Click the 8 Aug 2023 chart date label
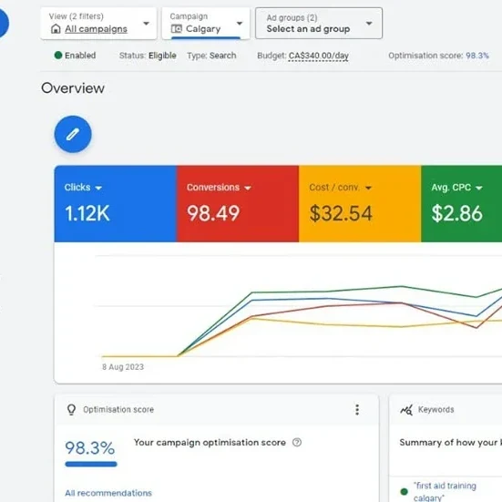Image resolution: width=502 pixels, height=502 pixels. pyautogui.click(x=123, y=367)
